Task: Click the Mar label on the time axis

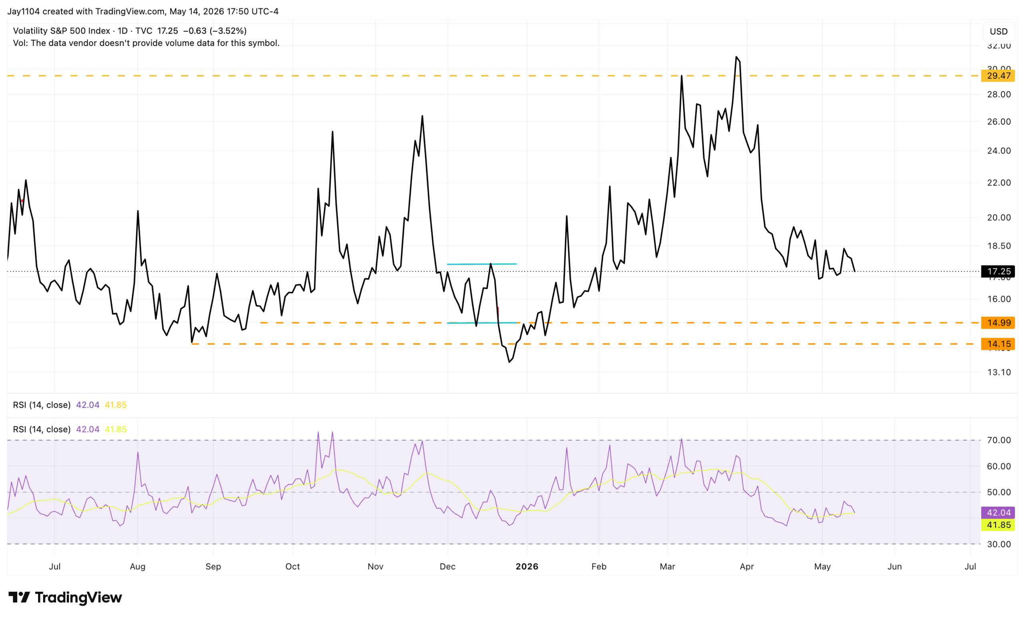Action: (x=668, y=567)
